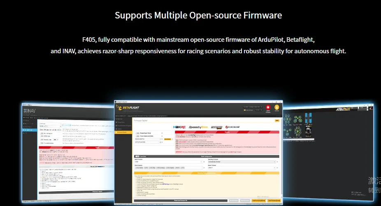
Task: Select the bottom-middle octocopter frame icon in ArduPilot
Action: pos(297,131)
